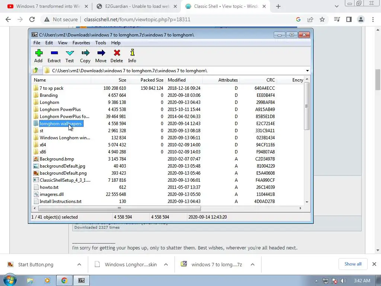The width and height of the screenshot is (381, 286).
Task: Click the Windows Start orb
Action: (10, 280)
